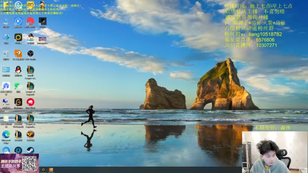Open the plain yellow folder above Microsoft Edge

click(x=6, y=118)
